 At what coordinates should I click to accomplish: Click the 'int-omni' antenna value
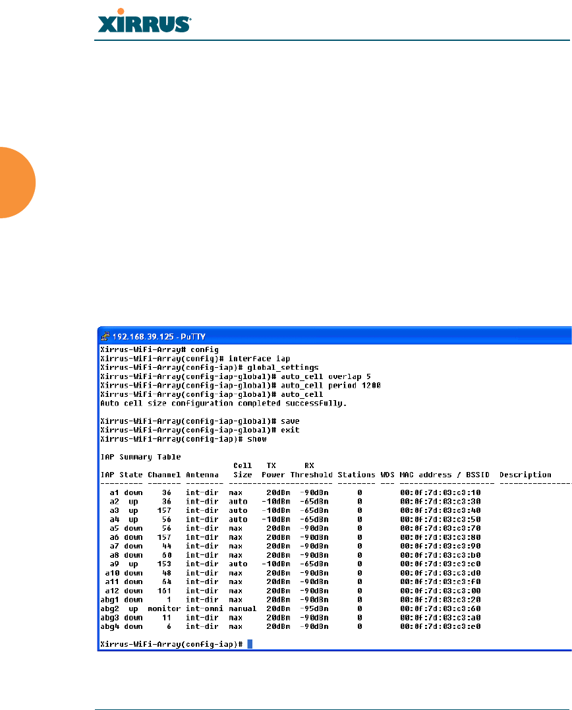click(x=204, y=608)
